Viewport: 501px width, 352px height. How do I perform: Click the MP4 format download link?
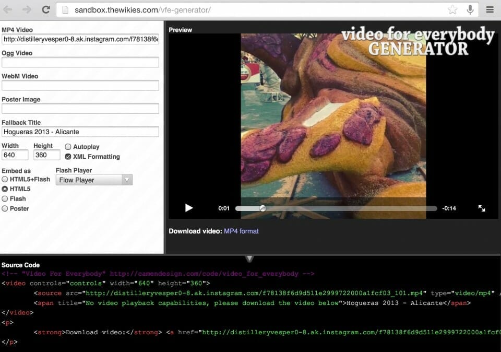point(241,231)
